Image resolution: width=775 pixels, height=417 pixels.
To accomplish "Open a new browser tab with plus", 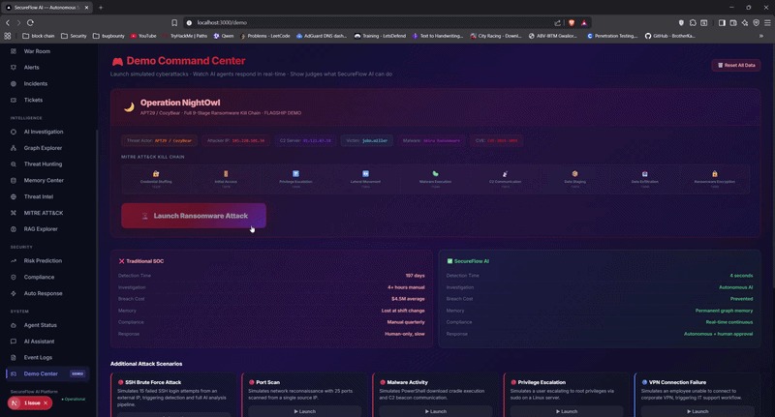I will pyautogui.click(x=101, y=8).
